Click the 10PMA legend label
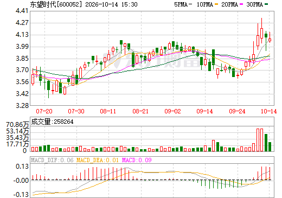This screenshot has height=198, width=282. [x=204, y=4]
